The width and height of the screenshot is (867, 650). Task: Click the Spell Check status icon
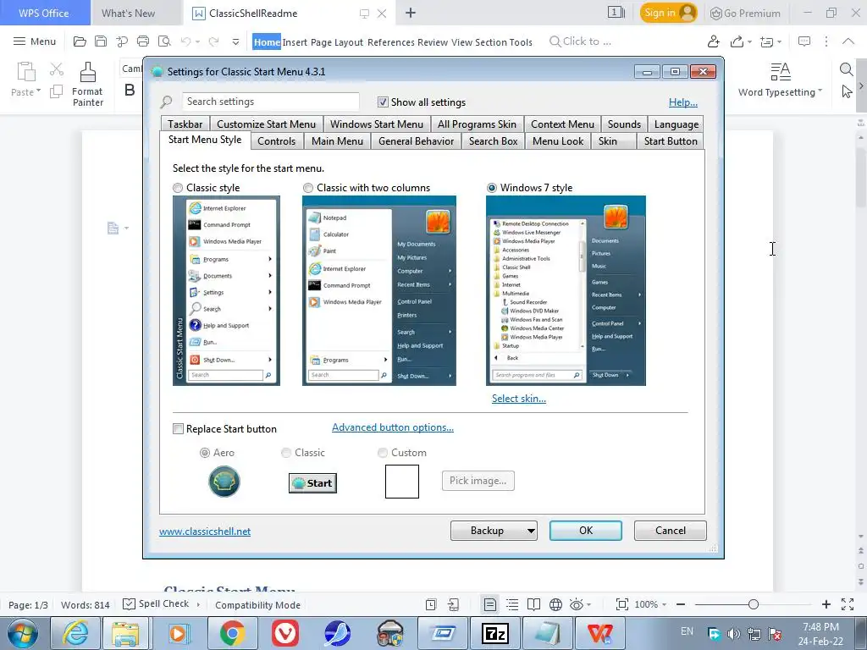pos(129,603)
